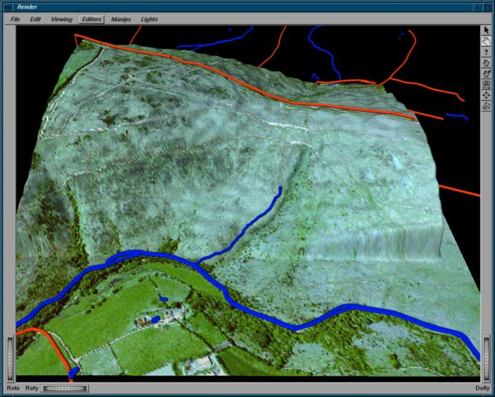495x397 pixels.
Task: Toggle perspective/orthographic camera icon
Action: 486,107
